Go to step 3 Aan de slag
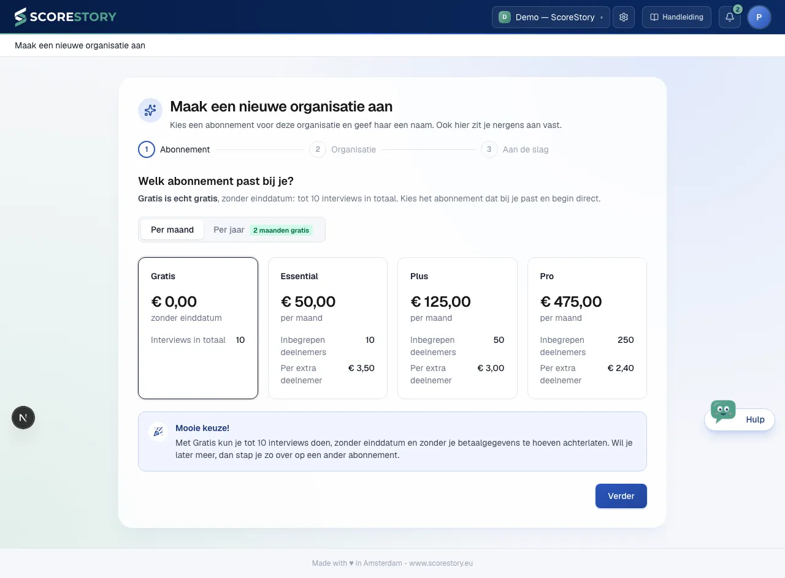 (x=515, y=149)
